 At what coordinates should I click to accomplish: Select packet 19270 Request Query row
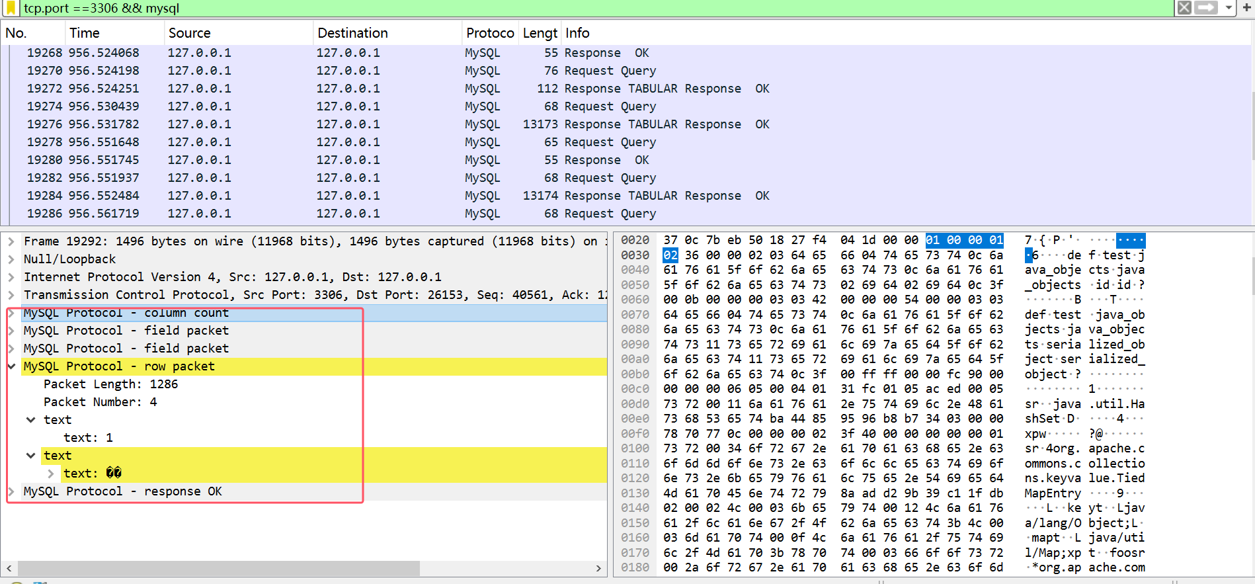(625, 71)
